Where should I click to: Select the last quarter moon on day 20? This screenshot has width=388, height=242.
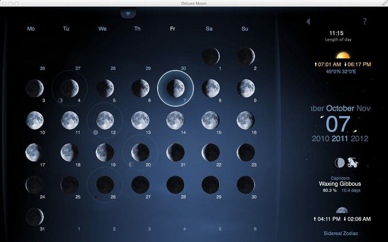pos(140,152)
